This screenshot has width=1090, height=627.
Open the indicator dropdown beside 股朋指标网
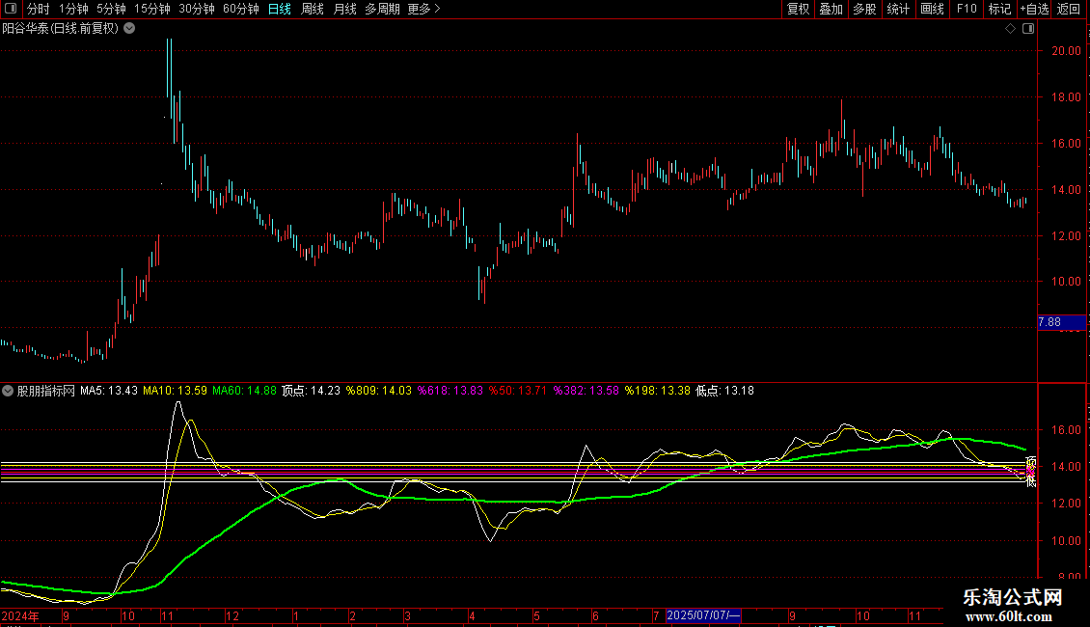click(8, 391)
